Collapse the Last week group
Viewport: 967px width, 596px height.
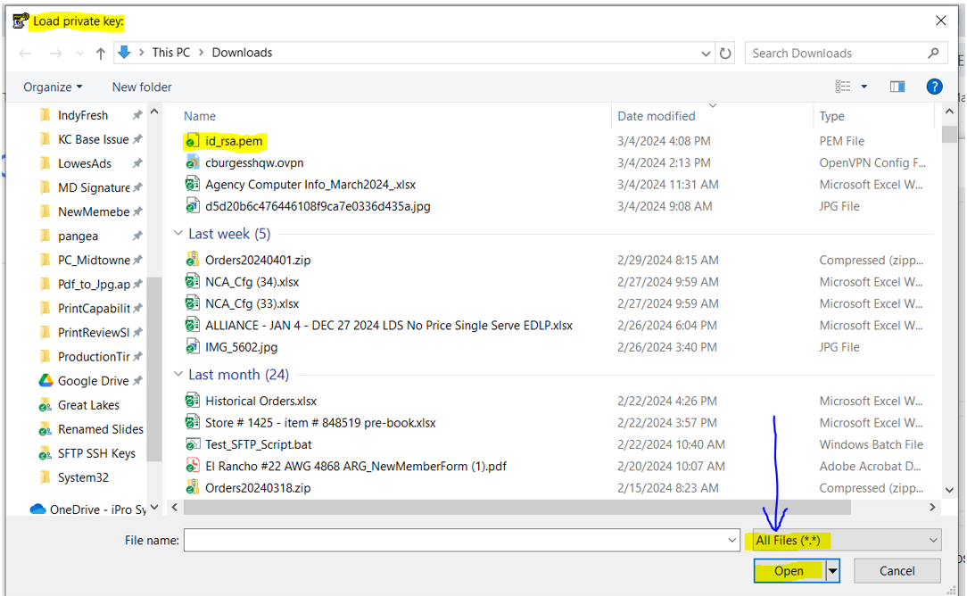[178, 234]
